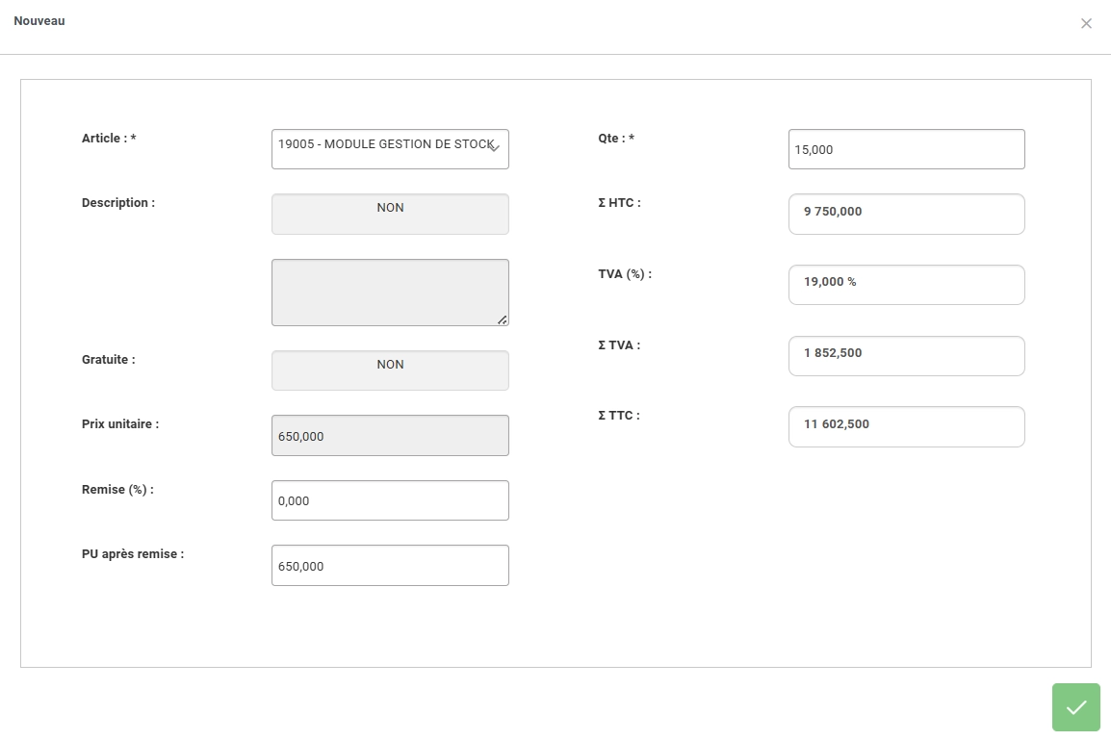Focus the Qte input field
Screen dimensions: 1111x740
pyautogui.click(x=906, y=149)
